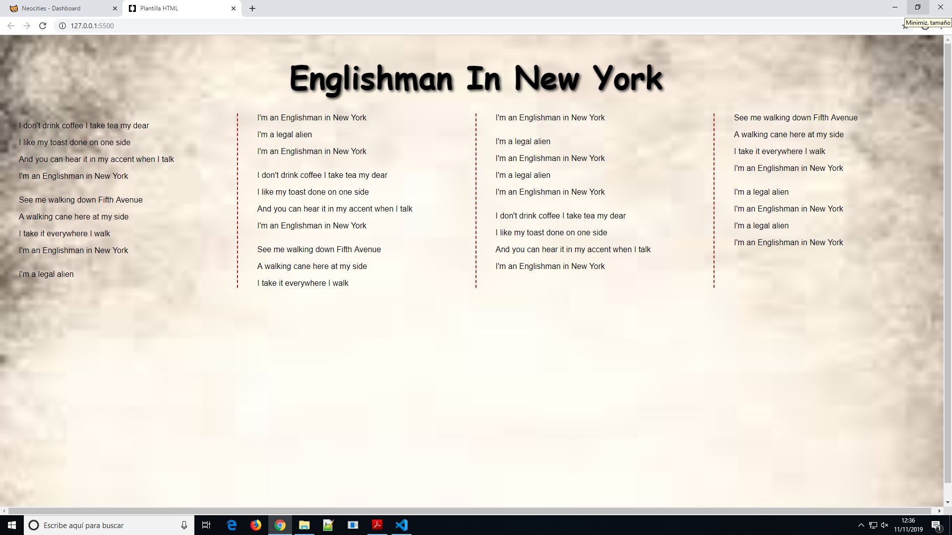Viewport: 952px width, 535px height.
Task: Activate the taskbar microphone icon
Action: click(184, 525)
